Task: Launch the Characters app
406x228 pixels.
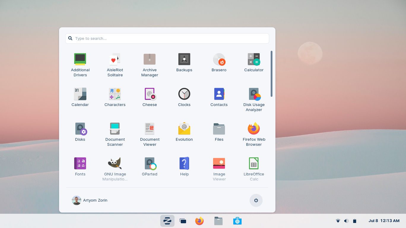Action: click(115, 97)
